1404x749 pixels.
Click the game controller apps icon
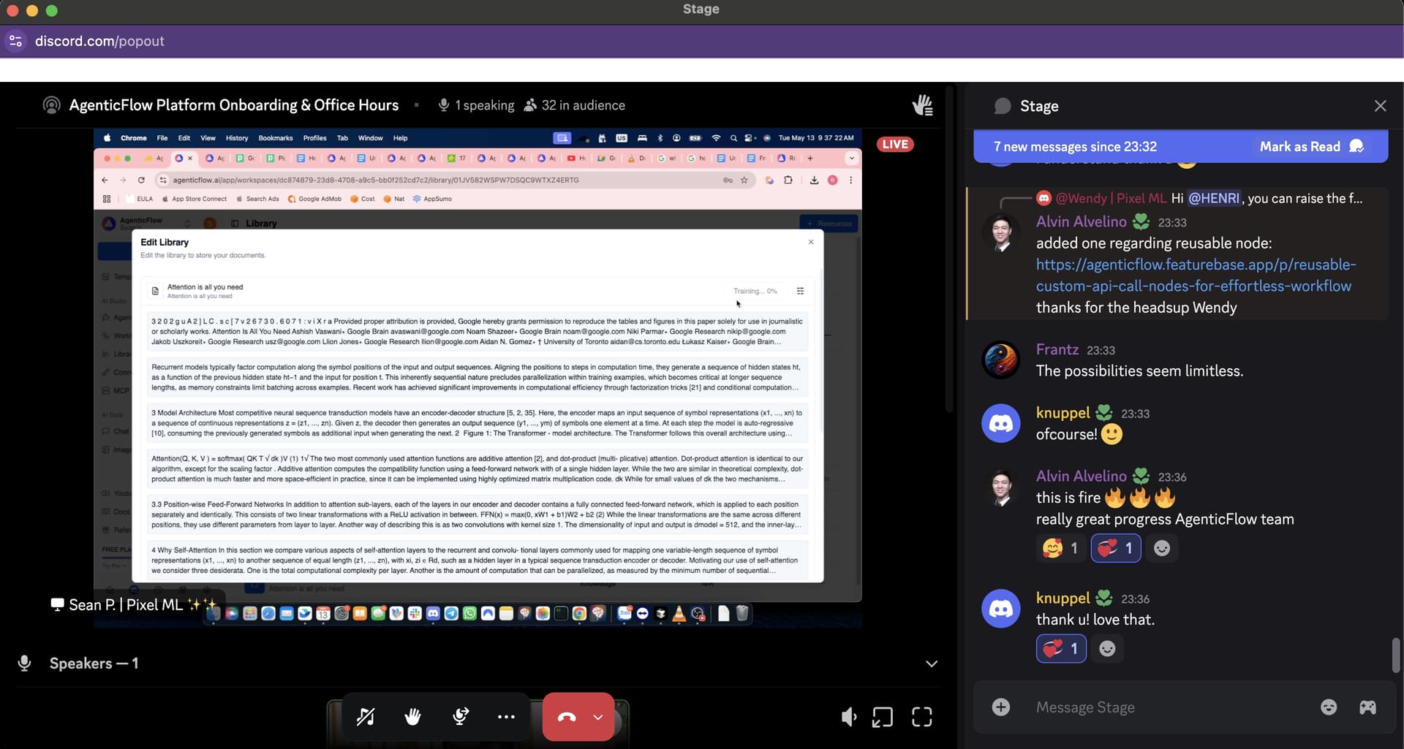(1367, 707)
